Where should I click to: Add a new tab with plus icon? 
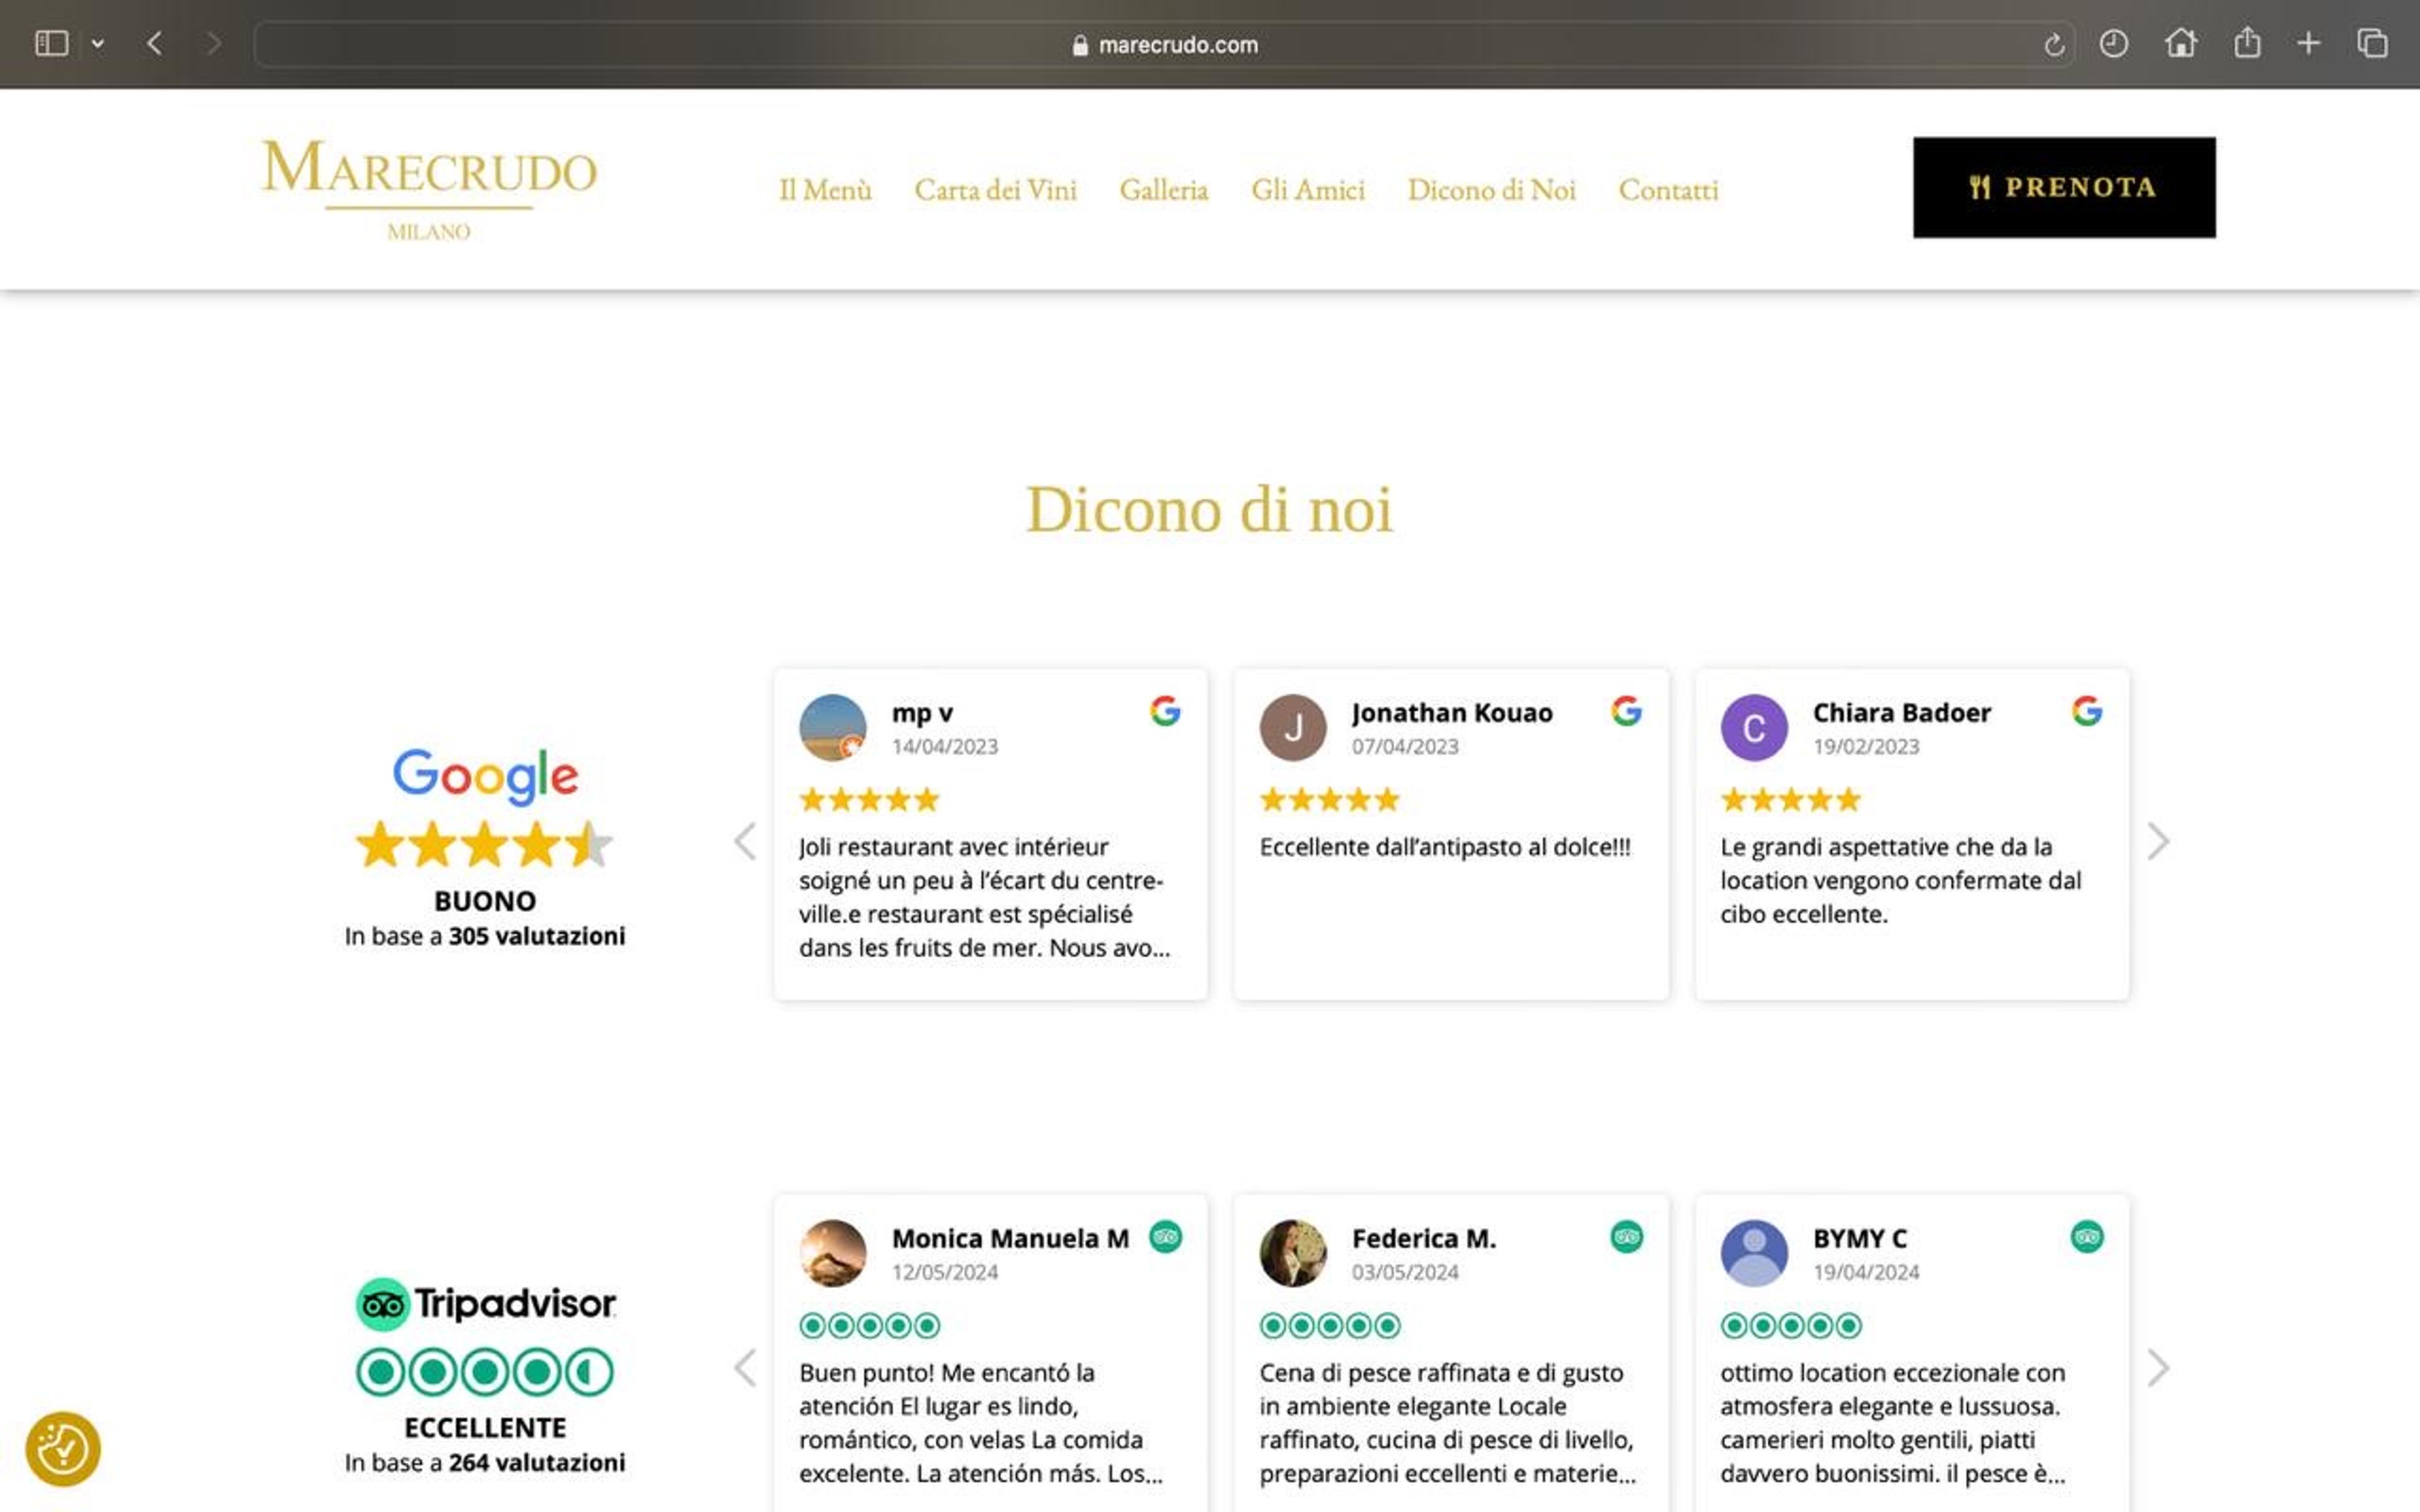coord(2308,43)
